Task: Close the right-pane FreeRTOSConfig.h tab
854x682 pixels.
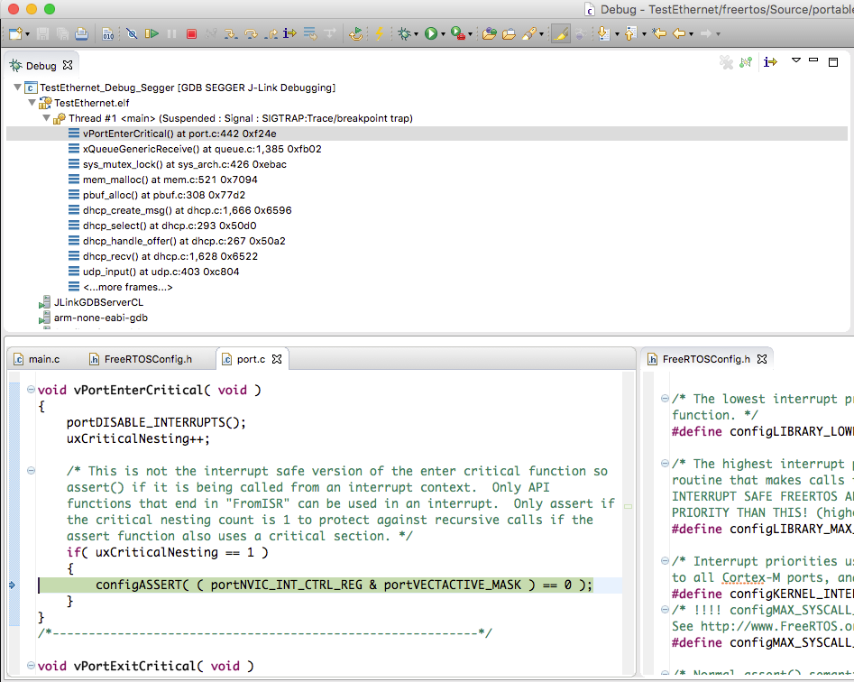Action: (762, 359)
